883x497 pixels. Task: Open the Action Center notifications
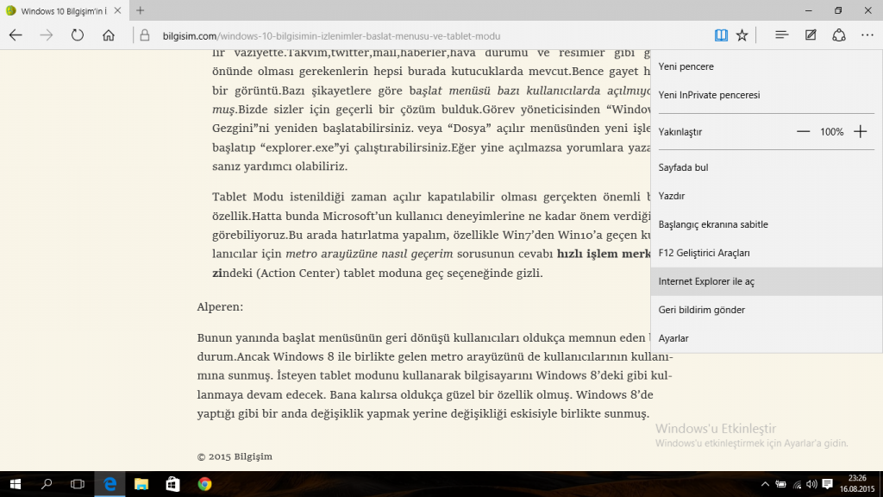coord(827,484)
